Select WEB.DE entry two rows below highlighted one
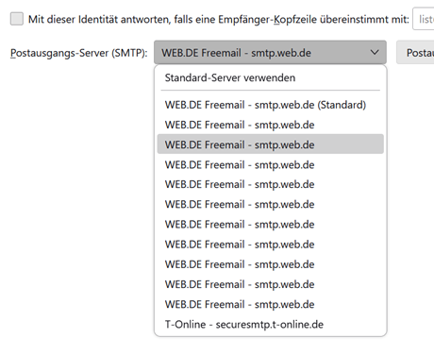This screenshot has width=434, height=355. [271, 184]
